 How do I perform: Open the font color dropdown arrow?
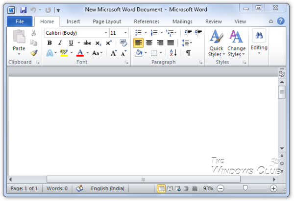[x=87, y=53]
